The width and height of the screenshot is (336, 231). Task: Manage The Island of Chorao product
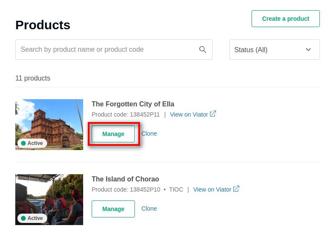pos(113,209)
